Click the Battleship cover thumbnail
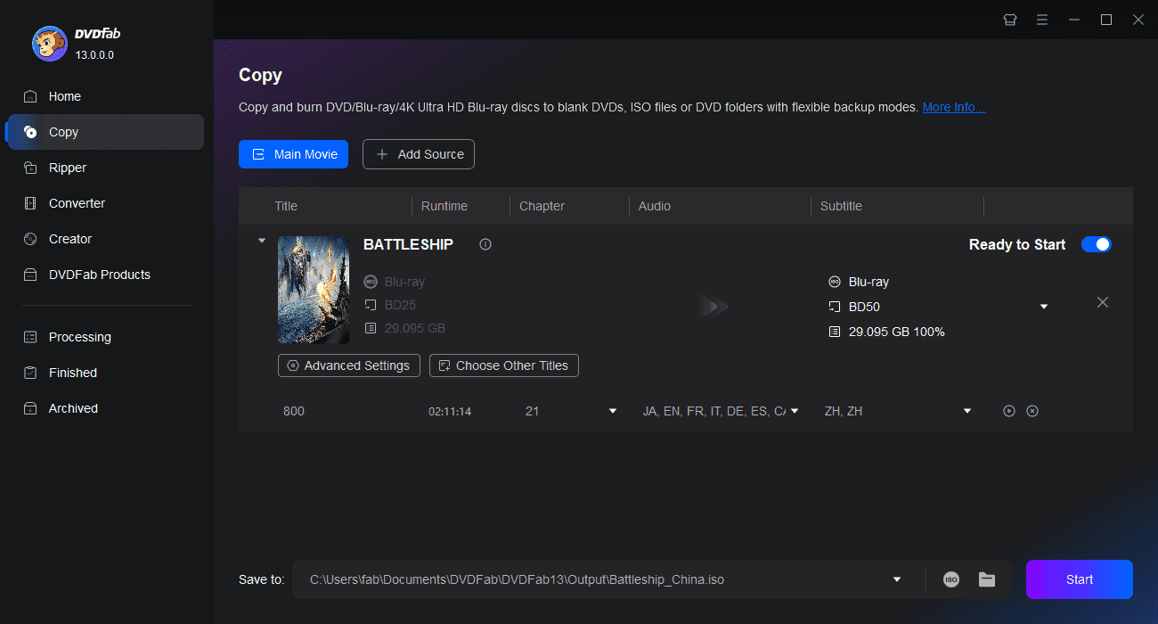Image resolution: width=1158 pixels, height=624 pixels. (314, 290)
